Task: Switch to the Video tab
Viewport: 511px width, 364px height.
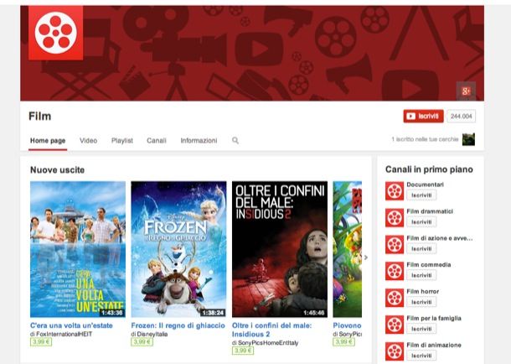Action: (88, 141)
